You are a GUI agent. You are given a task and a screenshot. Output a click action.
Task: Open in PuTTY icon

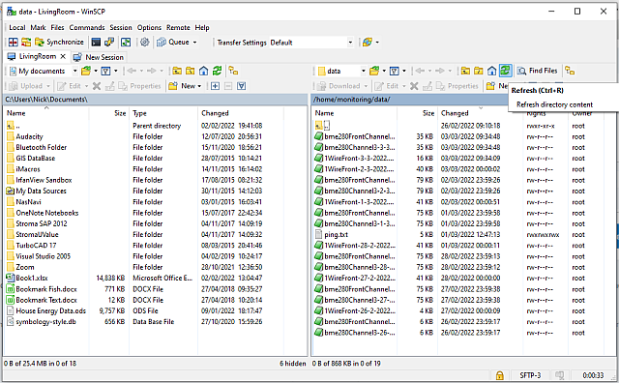pos(109,42)
